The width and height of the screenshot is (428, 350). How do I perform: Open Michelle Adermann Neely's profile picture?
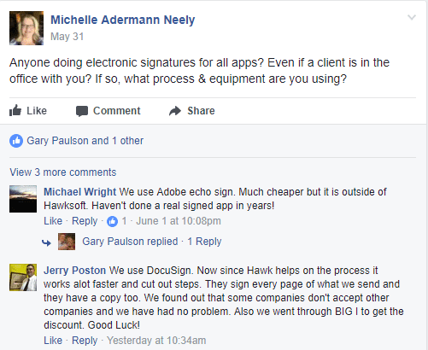pos(26,28)
